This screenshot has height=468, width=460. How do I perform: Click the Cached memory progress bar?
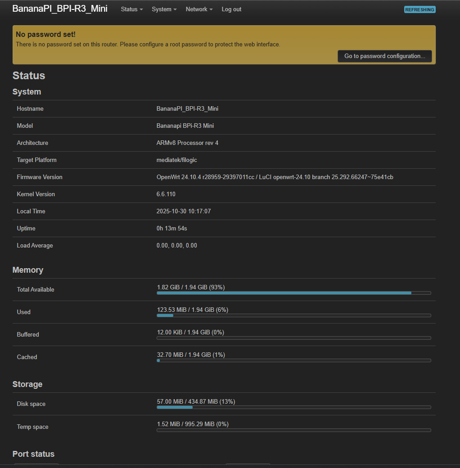click(x=293, y=360)
